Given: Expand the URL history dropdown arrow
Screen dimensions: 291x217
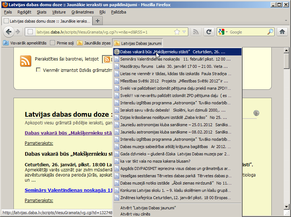Looking at the screenshot, I should tap(184, 32).
